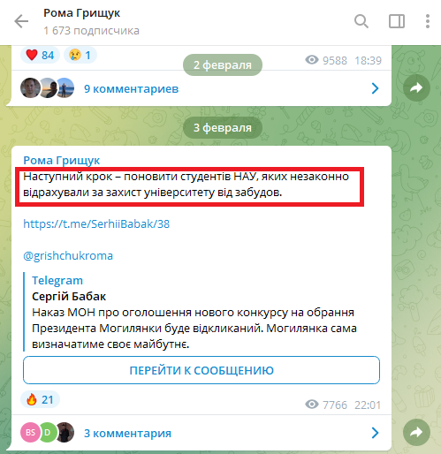Click the 3 февраля date badge
This screenshot has height=454, width=441.
point(223,127)
